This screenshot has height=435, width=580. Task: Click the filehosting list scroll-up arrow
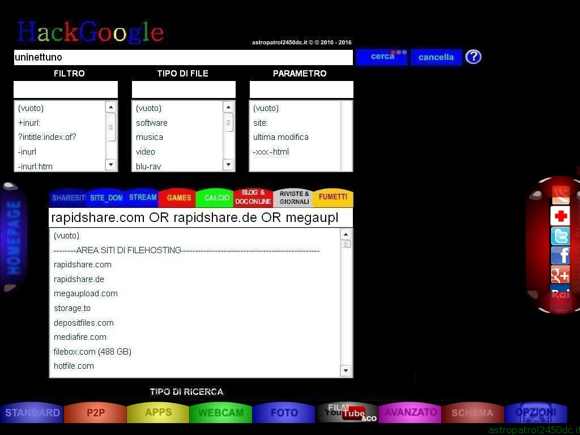pyautogui.click(x=346, y=234)
